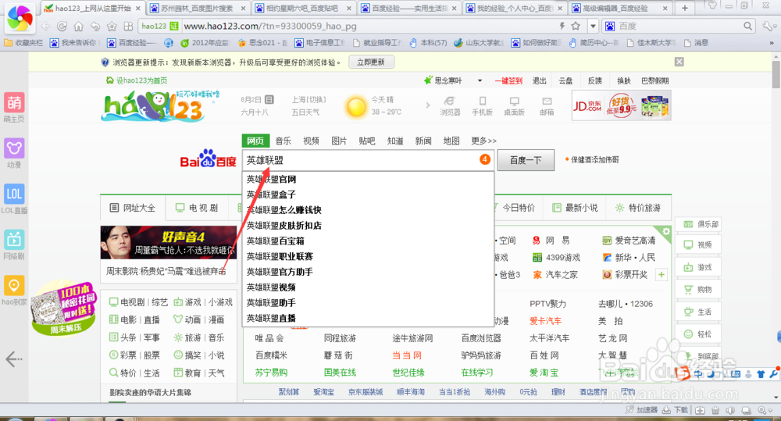Viewport: 781px width, 421px height.
Task: Choose suggestion 英雄联盟盒子
Action: pyautogui.click(x=368, y=194)
